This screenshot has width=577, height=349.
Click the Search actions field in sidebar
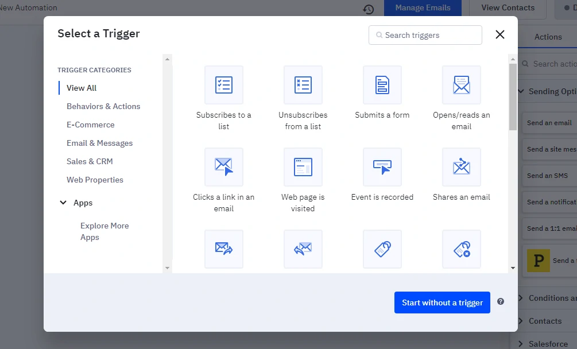549,64
